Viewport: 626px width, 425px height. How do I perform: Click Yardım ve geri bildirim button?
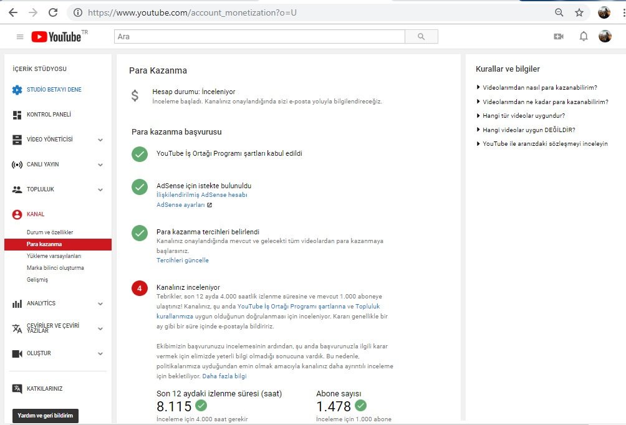click(x=46, y=416)
